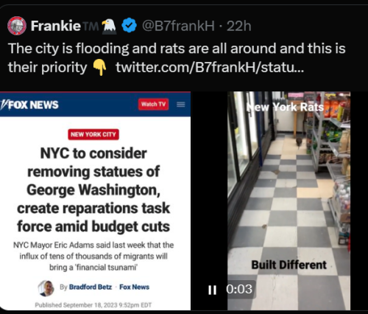
Task: Click the Watch TV button
Action: coord(153,104)
